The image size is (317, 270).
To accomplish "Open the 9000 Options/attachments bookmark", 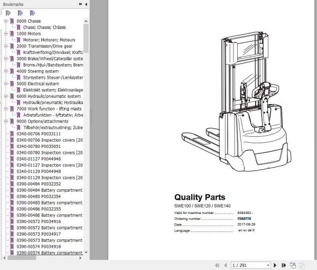I will coord(42,122).
